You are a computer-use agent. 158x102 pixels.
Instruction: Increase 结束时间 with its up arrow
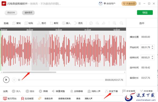[x=152, y=56]
